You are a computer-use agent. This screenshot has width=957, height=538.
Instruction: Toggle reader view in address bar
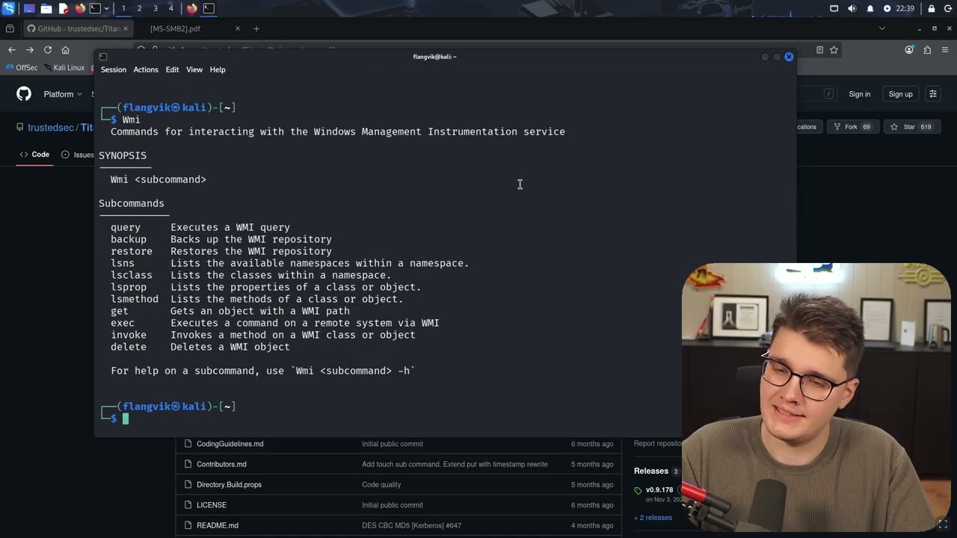(x=819, y=50)
